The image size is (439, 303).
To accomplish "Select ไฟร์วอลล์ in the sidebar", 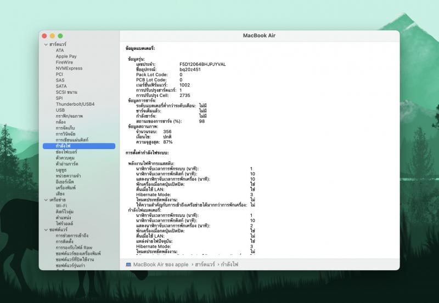I will (65, 224).
